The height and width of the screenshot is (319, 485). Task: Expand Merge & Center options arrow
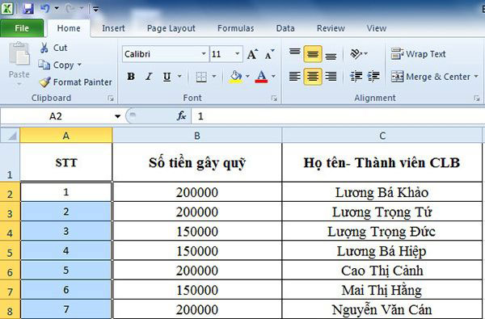tap(476, 77)
